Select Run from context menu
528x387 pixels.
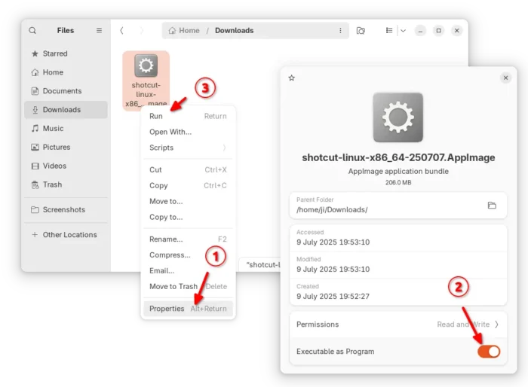[156, 116]
